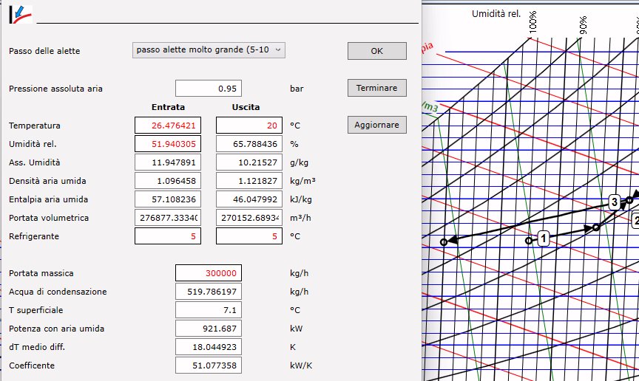Viewport: 639px width, 381px height.
Task: Edit the Pressione assoluta aria field
Action: tap(208, 89)
